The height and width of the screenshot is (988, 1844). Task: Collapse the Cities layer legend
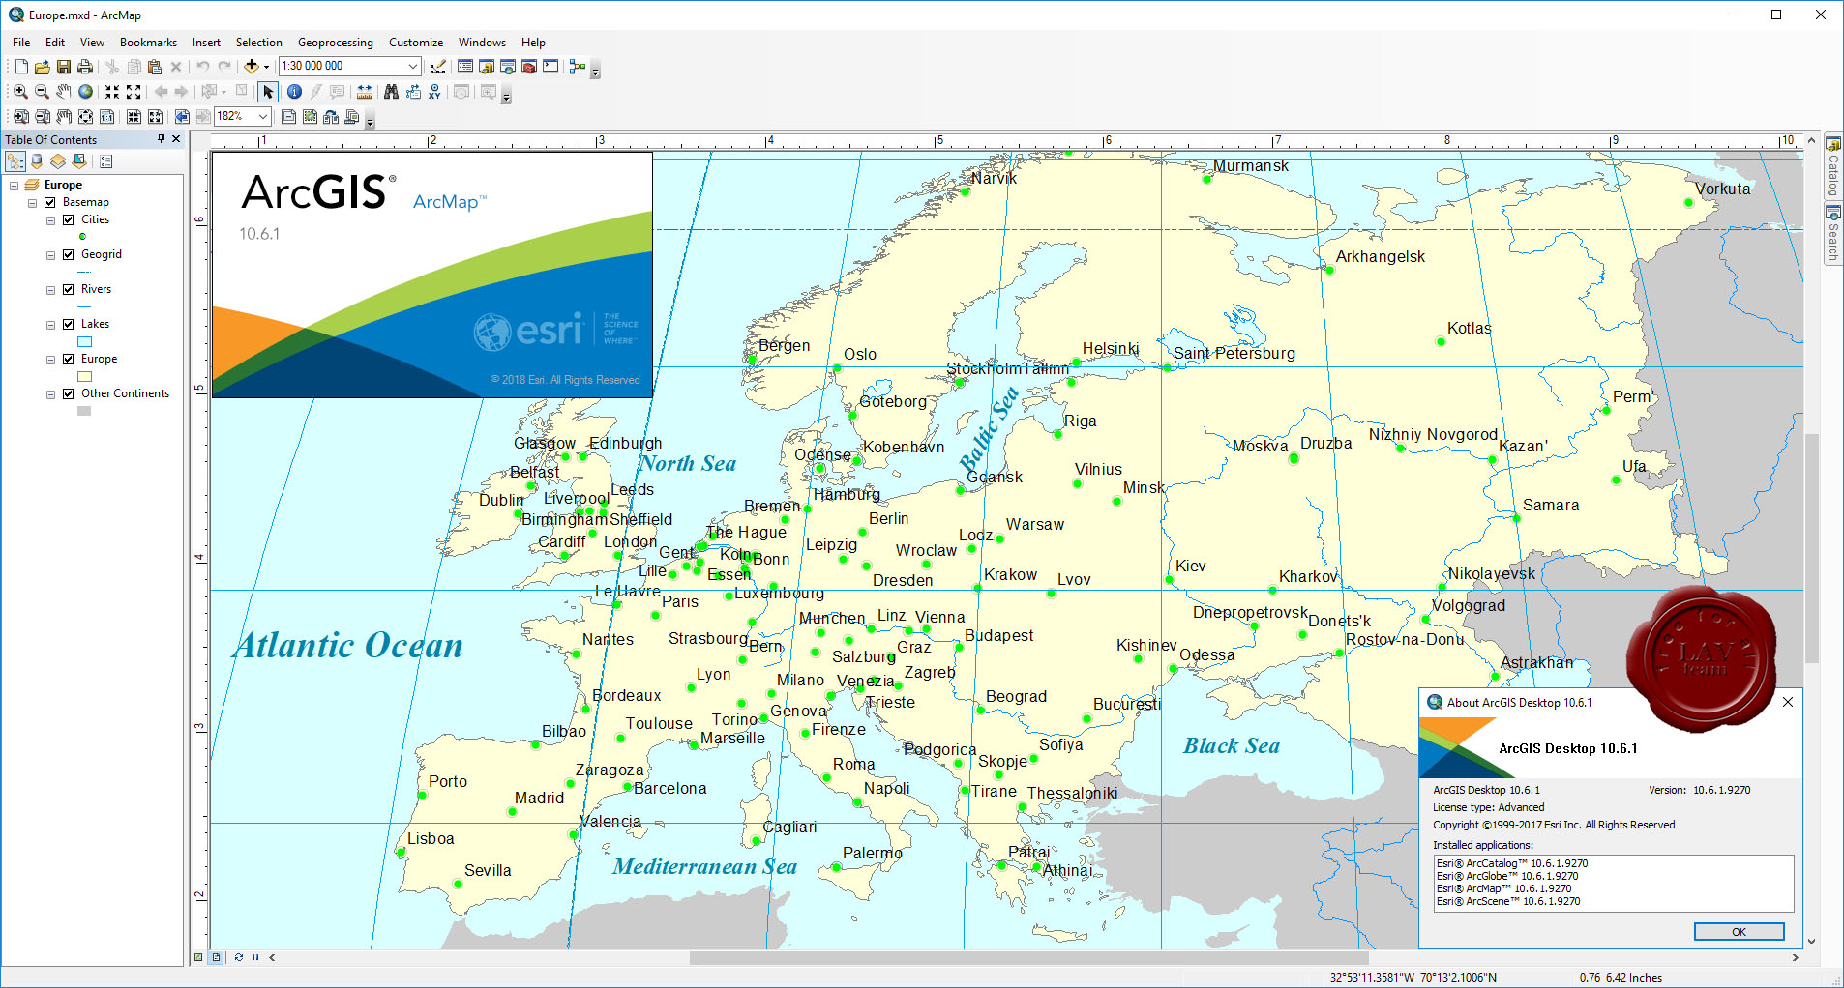click(50, 220)
